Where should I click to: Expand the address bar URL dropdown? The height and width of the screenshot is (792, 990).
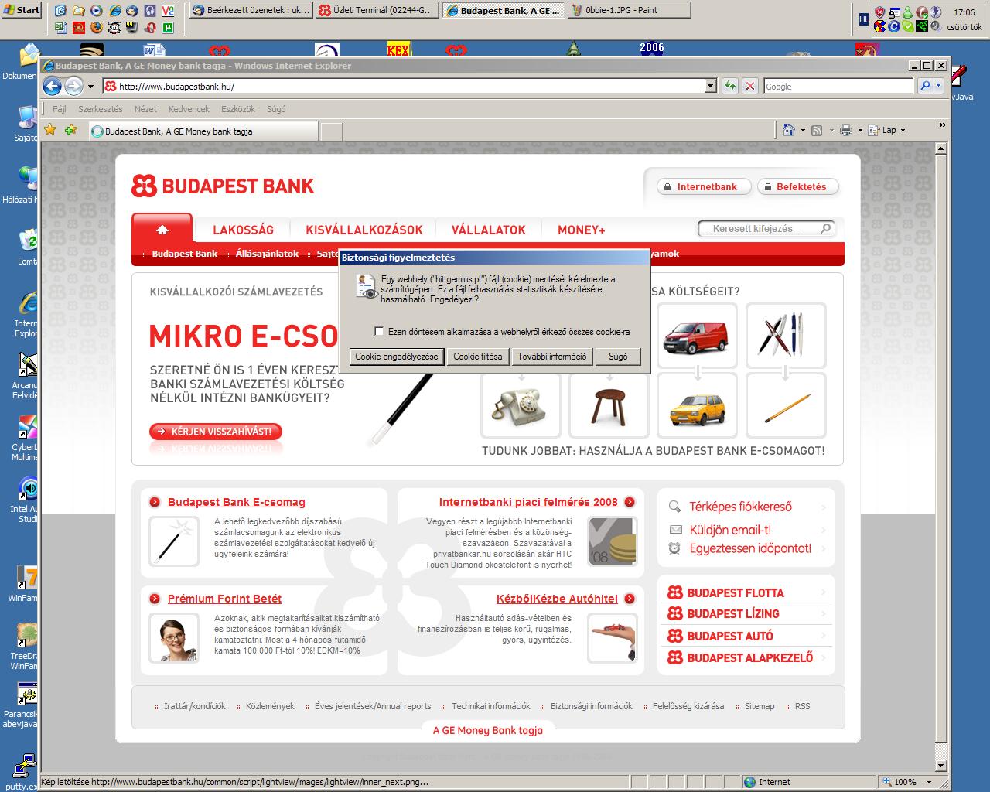click(711, 87)
